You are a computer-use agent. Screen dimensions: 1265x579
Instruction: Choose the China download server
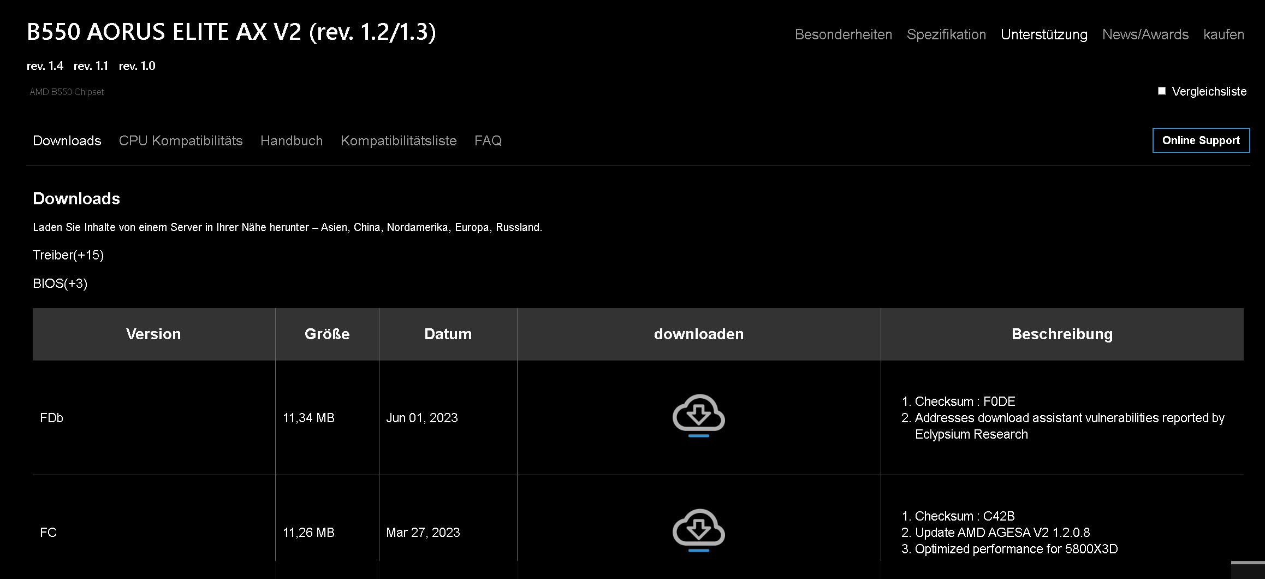[367, 227]
